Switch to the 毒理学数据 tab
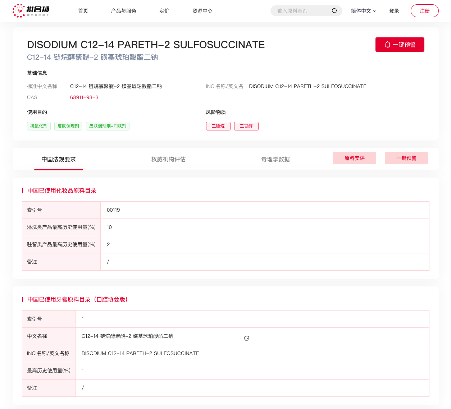The image size is (451, 409). (275, 159)
